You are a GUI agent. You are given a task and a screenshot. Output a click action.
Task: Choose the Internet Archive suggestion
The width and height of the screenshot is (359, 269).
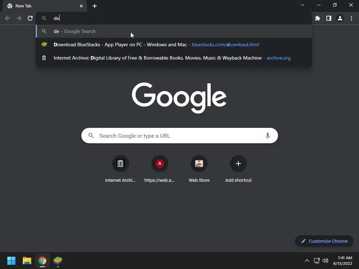(174, 58)
